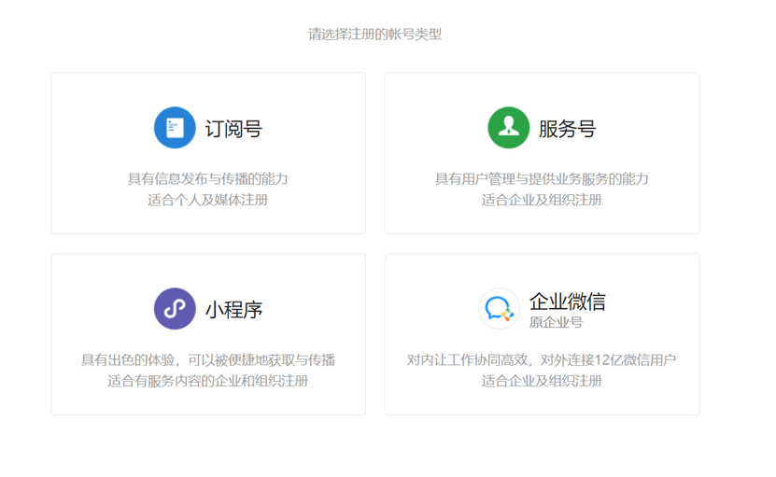Click the purple 小程序 link icon

[x=175, y=309]
